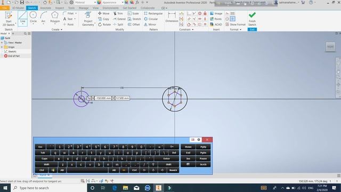This screenshot has height=192, width=341.
Task: Toggle Caps on the on-screen keyboard
Action: (x=45, y=159)
